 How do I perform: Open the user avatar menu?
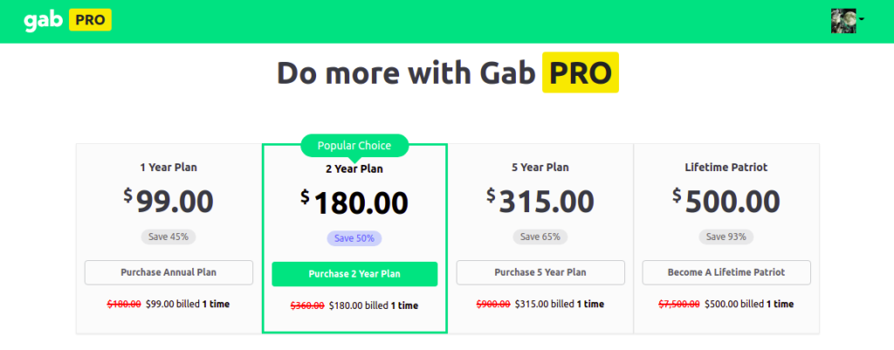pos(843,21)
